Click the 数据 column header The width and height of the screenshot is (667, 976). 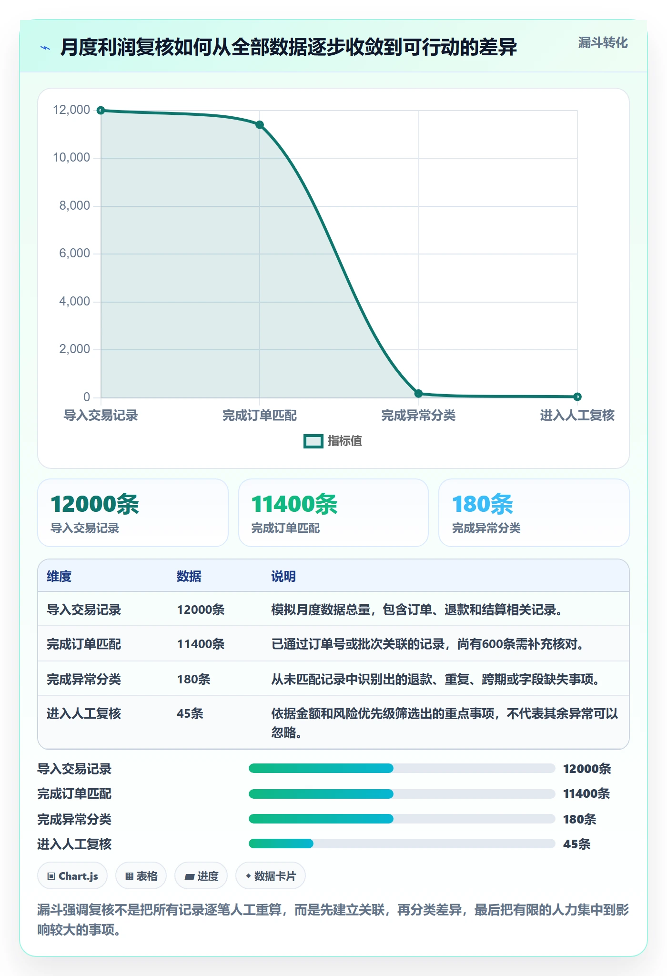(x=189, y=576)
